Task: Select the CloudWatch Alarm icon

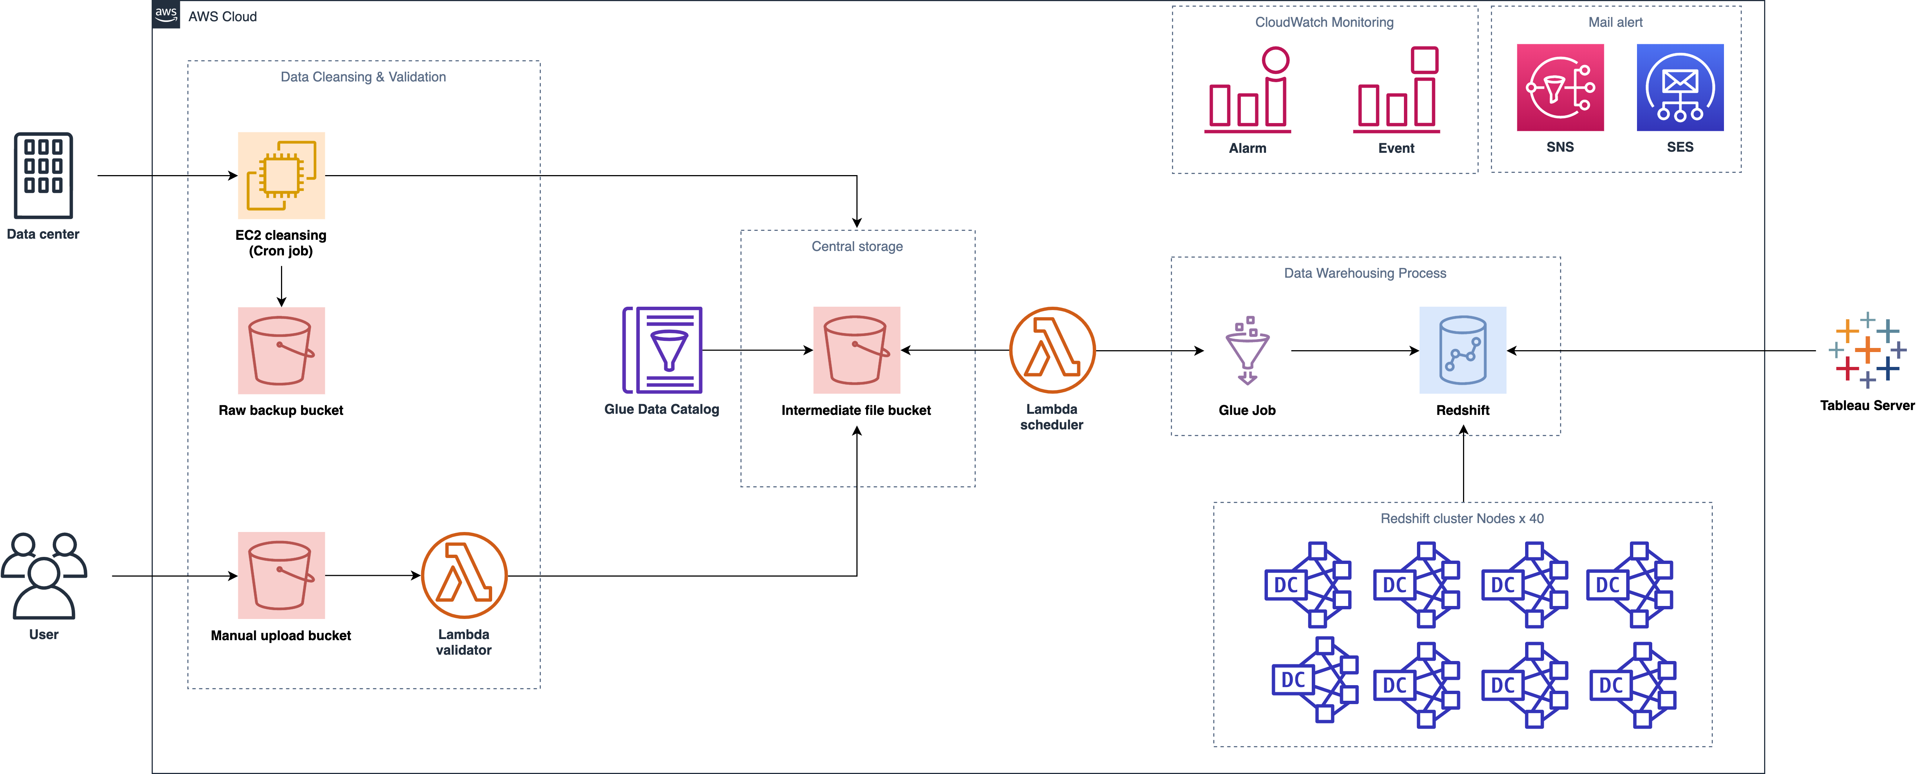Action: point(1248,89)
